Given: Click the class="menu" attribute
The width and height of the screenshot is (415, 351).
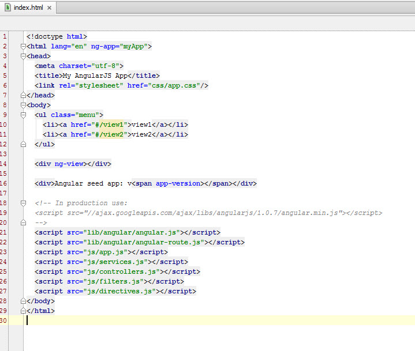Looking at the screenshot, I should (x=75, y=115).
